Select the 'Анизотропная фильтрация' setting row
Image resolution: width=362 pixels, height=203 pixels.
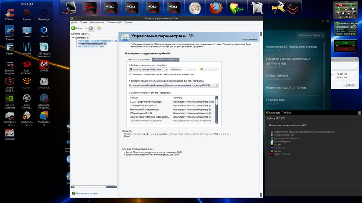(x=172, y=106)
